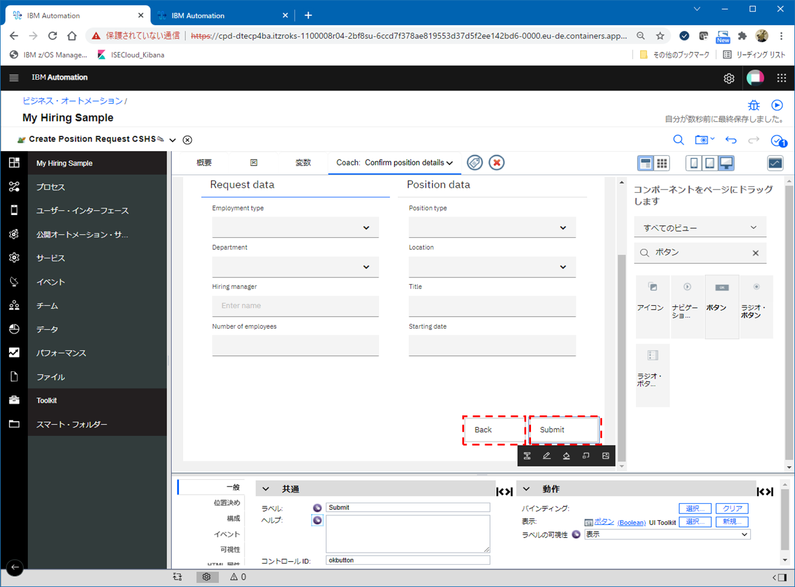This screenshot has height=587, width=795.
Task: Click the snapshot camera icon
Action: (702, 140)
